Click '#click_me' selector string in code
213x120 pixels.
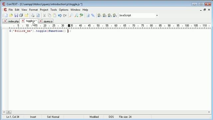coord(23,31)
